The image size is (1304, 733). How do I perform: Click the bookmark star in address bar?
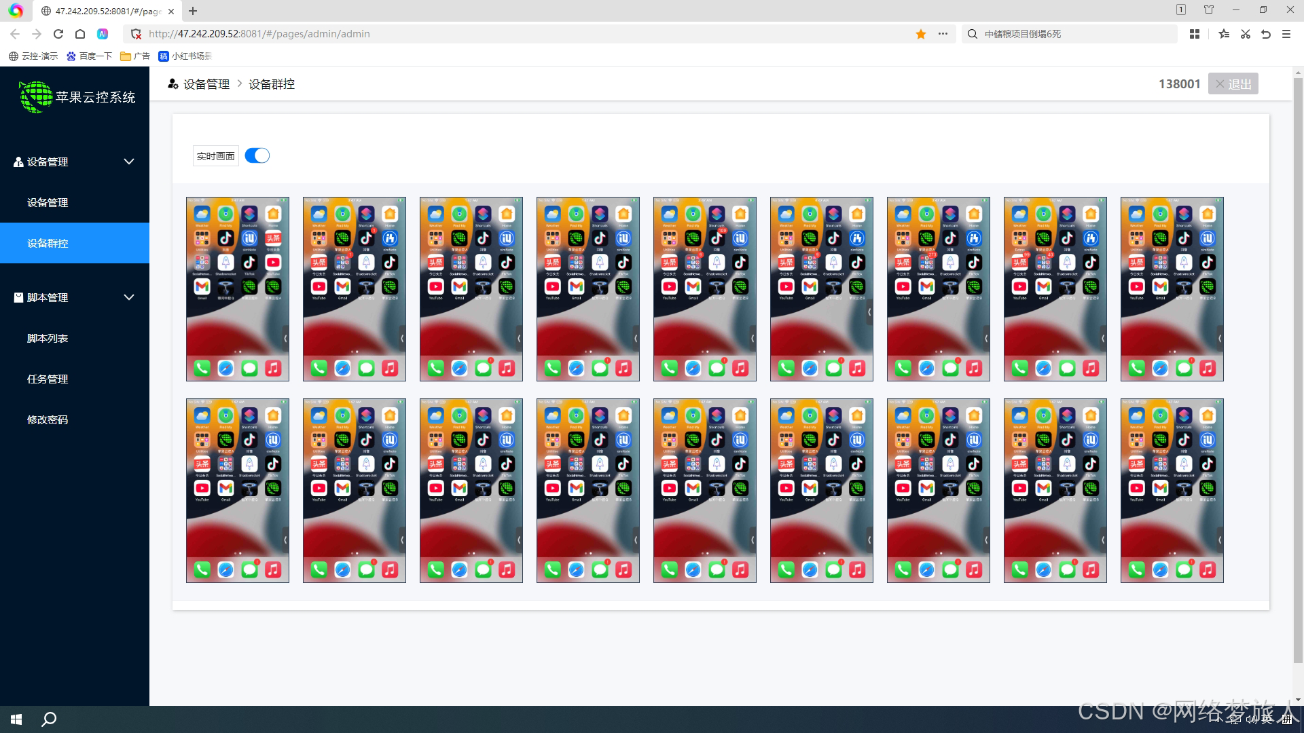coord(921,34)
